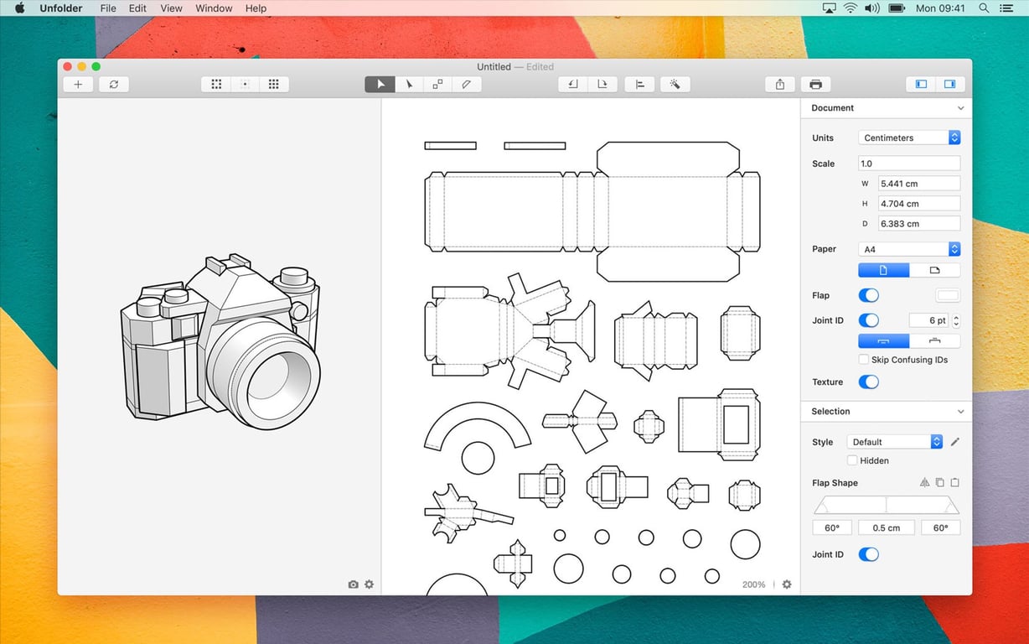Open the Units dropdown showing Centimeters

pyautogui.click(x=909, y=138)
